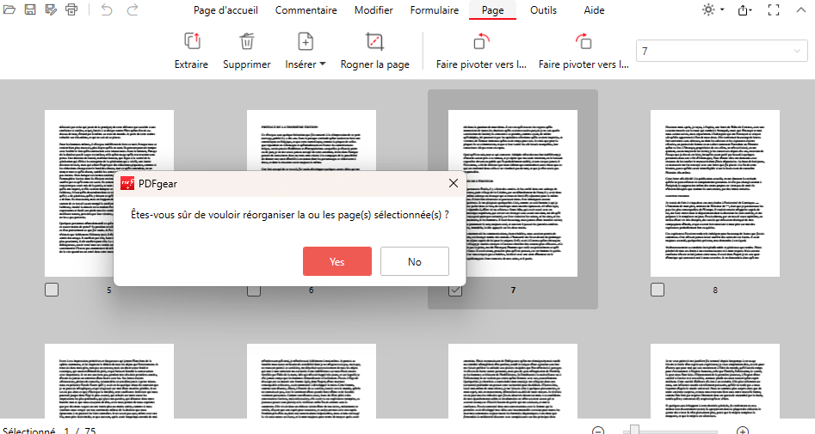Click the Insérer page icon
815x434 pixels.
[306, 41]
